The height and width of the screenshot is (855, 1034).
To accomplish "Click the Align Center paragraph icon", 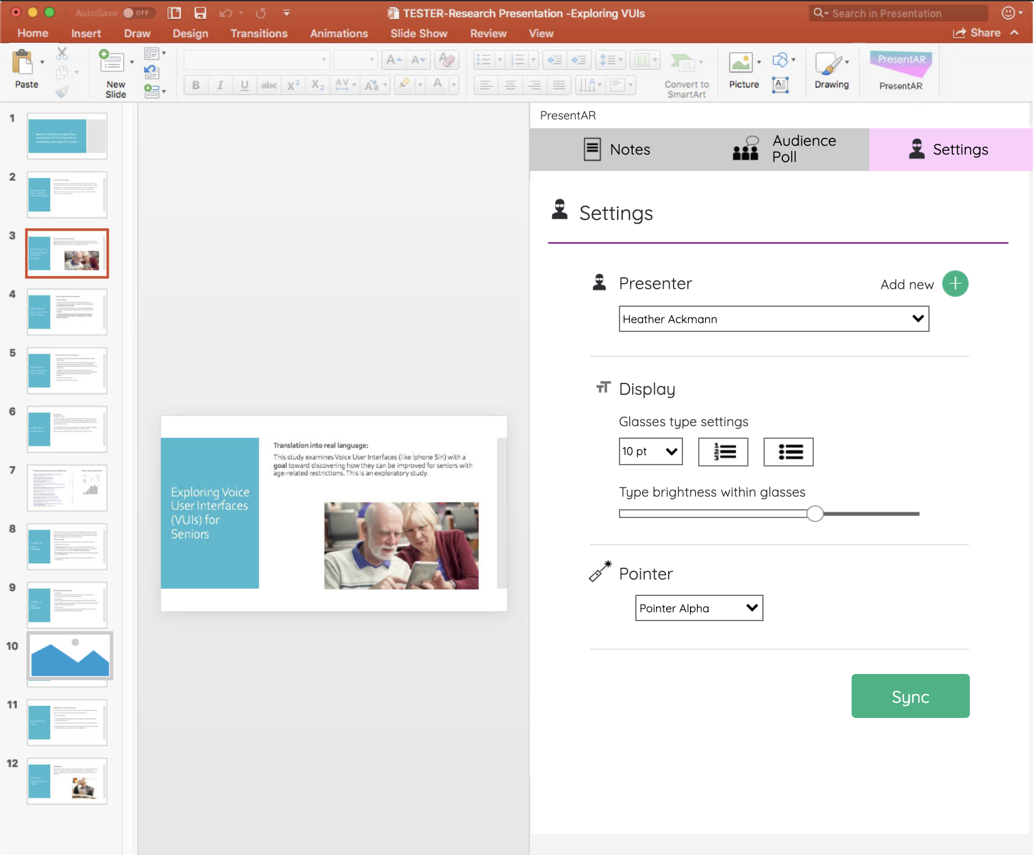I will pyautogui.click(x=510, y=85).
